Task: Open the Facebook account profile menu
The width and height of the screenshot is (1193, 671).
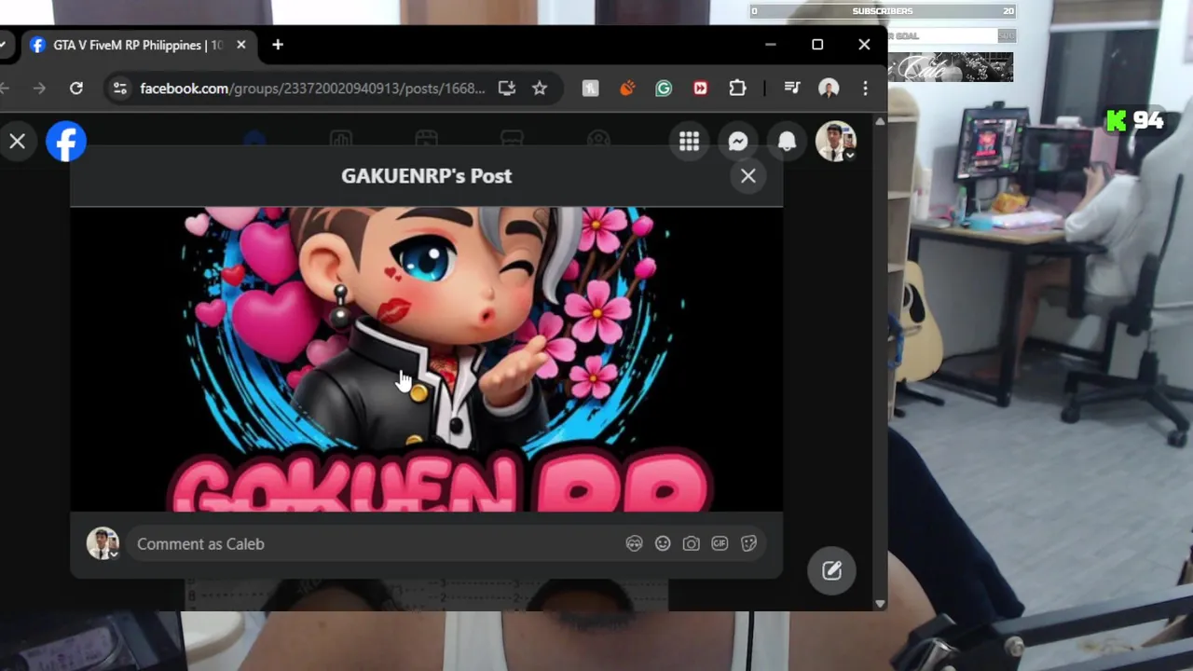Action: click(836, 142)
